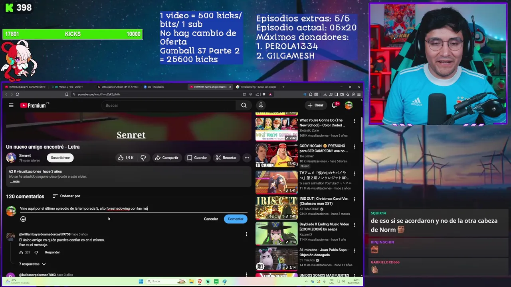The height and width of the screenshot is (287, 511).
Task: Reload the page in browser toolbar
Action: (x=17, y=94)
